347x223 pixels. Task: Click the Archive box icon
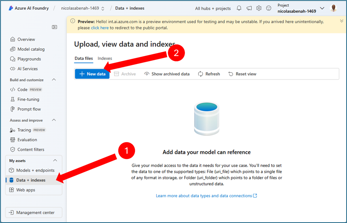point(117,74)
